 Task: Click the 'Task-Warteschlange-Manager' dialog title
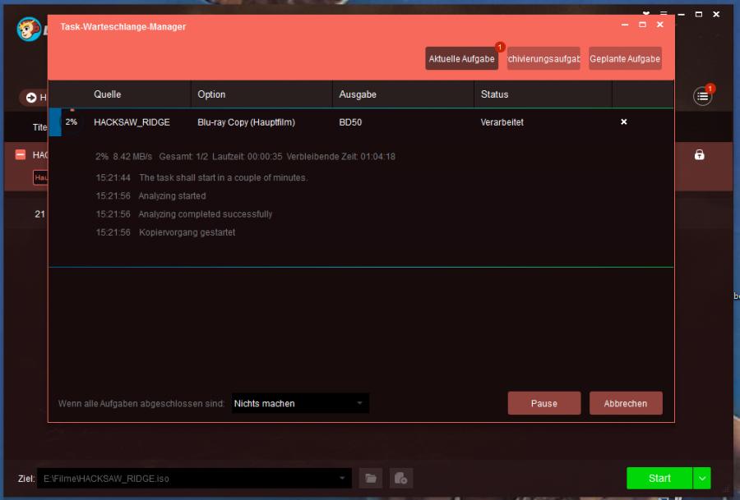(123, 27)
